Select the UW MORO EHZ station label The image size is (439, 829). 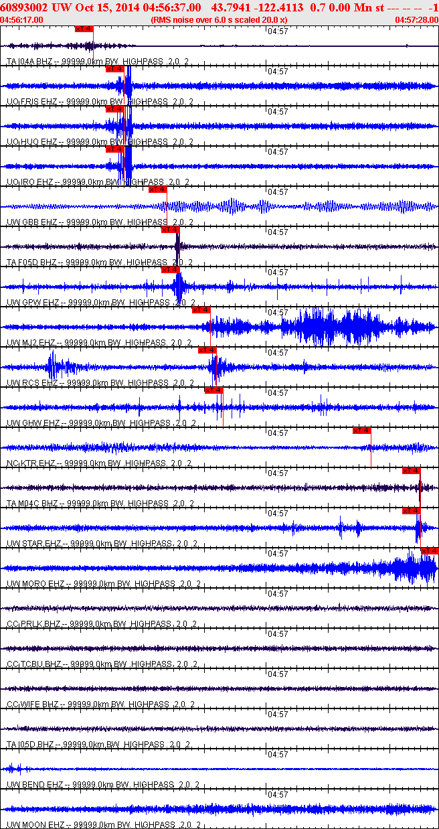tap(103, 584)
